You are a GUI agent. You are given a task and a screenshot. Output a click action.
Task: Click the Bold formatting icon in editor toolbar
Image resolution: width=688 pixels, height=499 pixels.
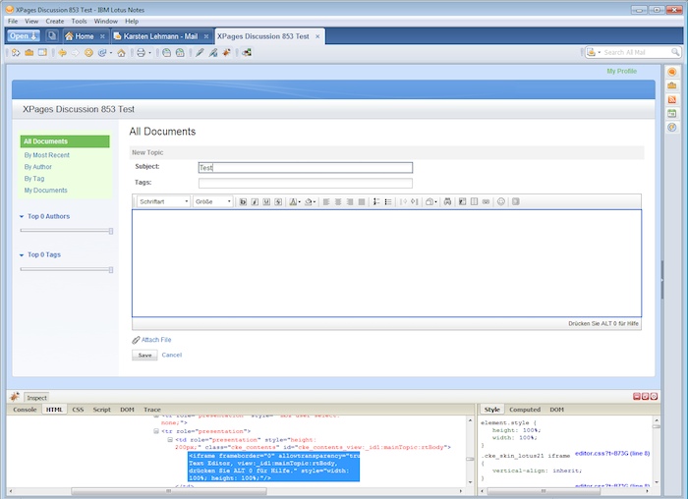click(x=243, y=201)
